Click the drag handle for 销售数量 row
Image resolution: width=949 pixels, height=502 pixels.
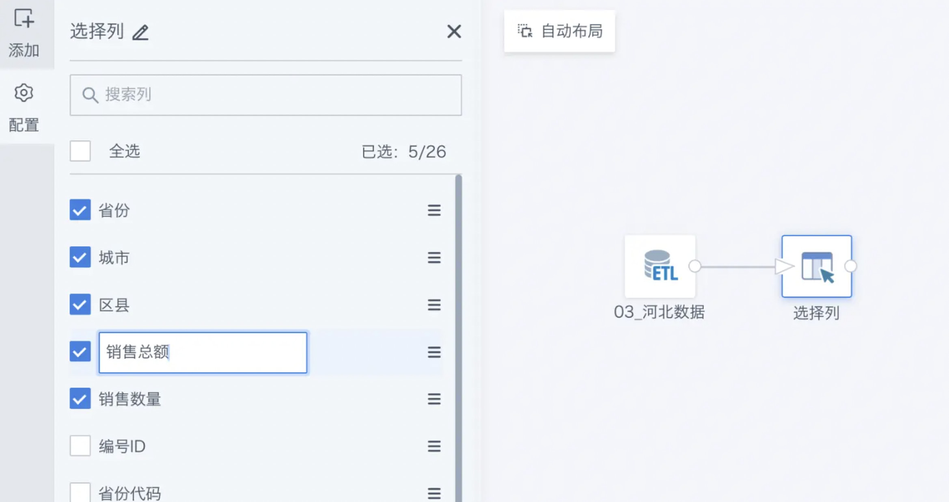[434, 399]
